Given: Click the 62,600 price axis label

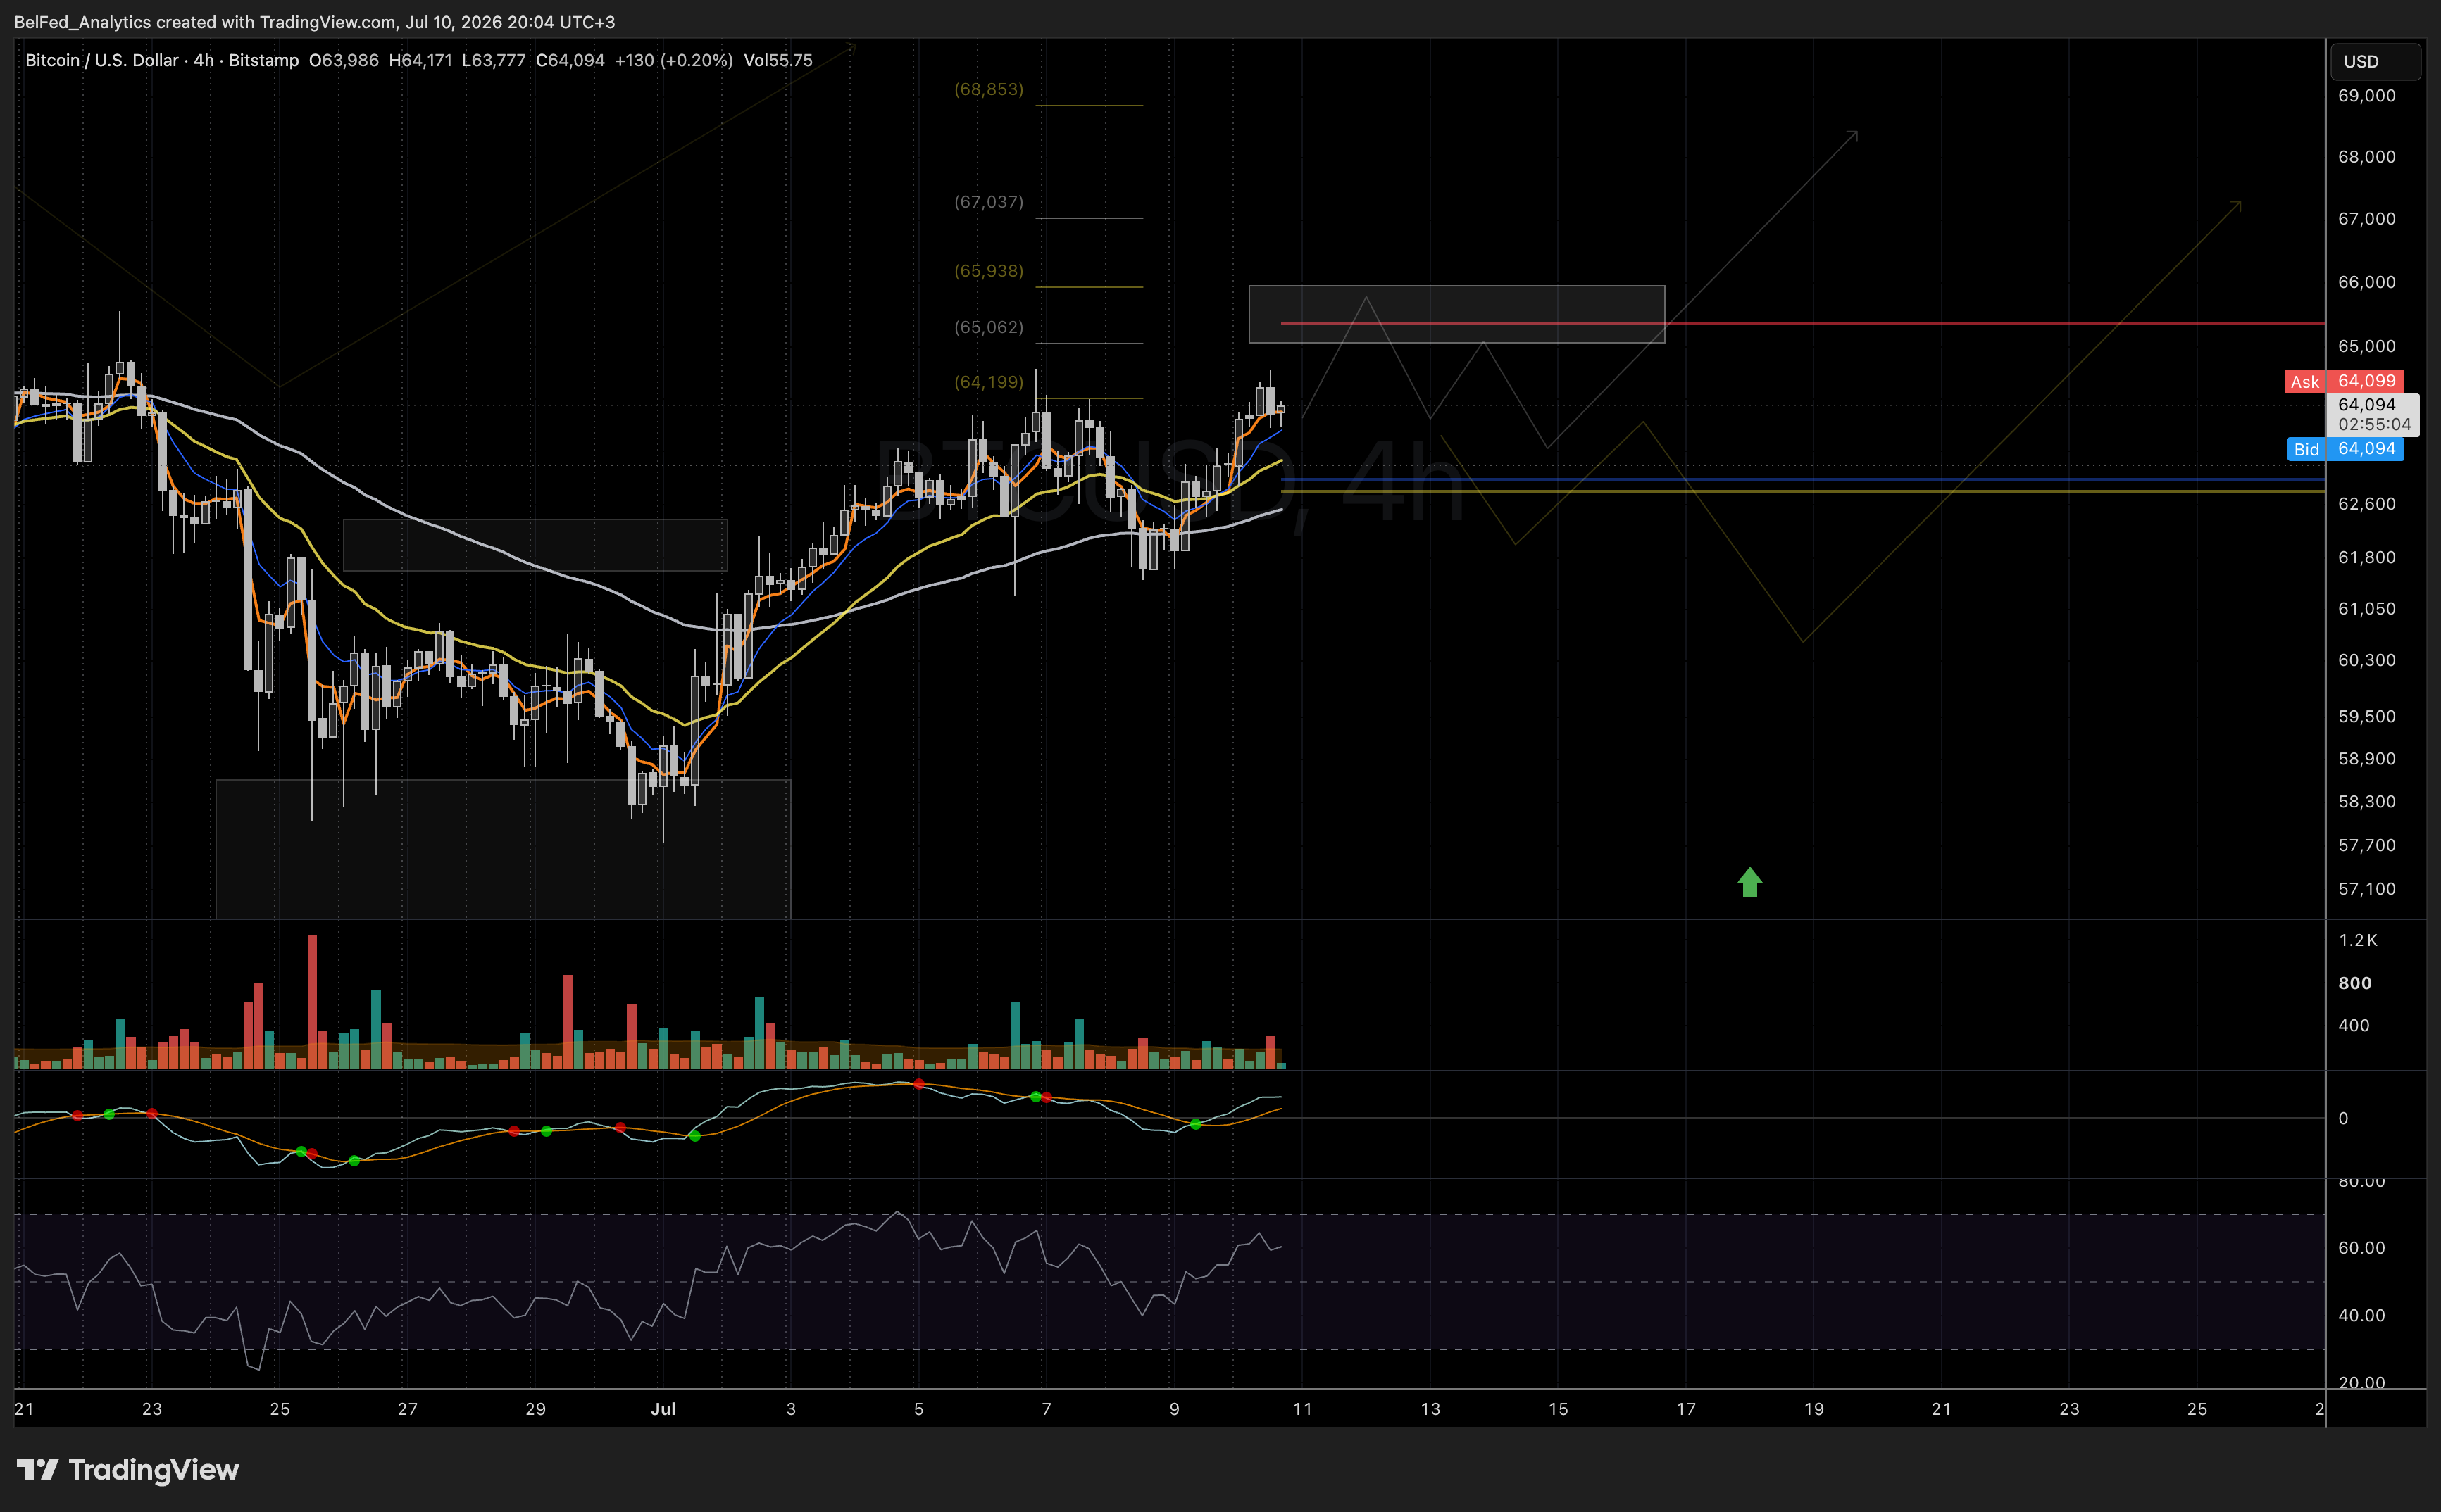Looking at the screenshot, I should click(x=2366, y=504).
